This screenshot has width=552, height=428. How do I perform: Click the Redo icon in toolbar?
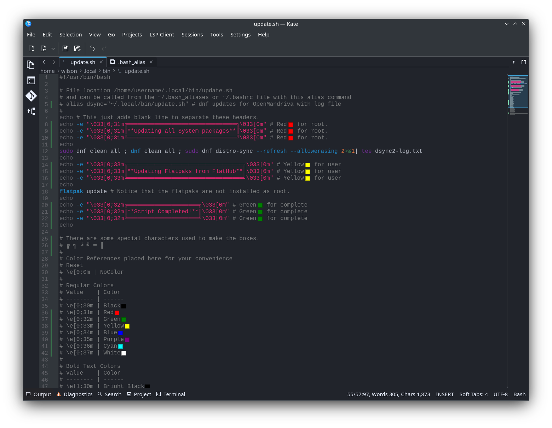pyautogui.click(x=104, y=48)
